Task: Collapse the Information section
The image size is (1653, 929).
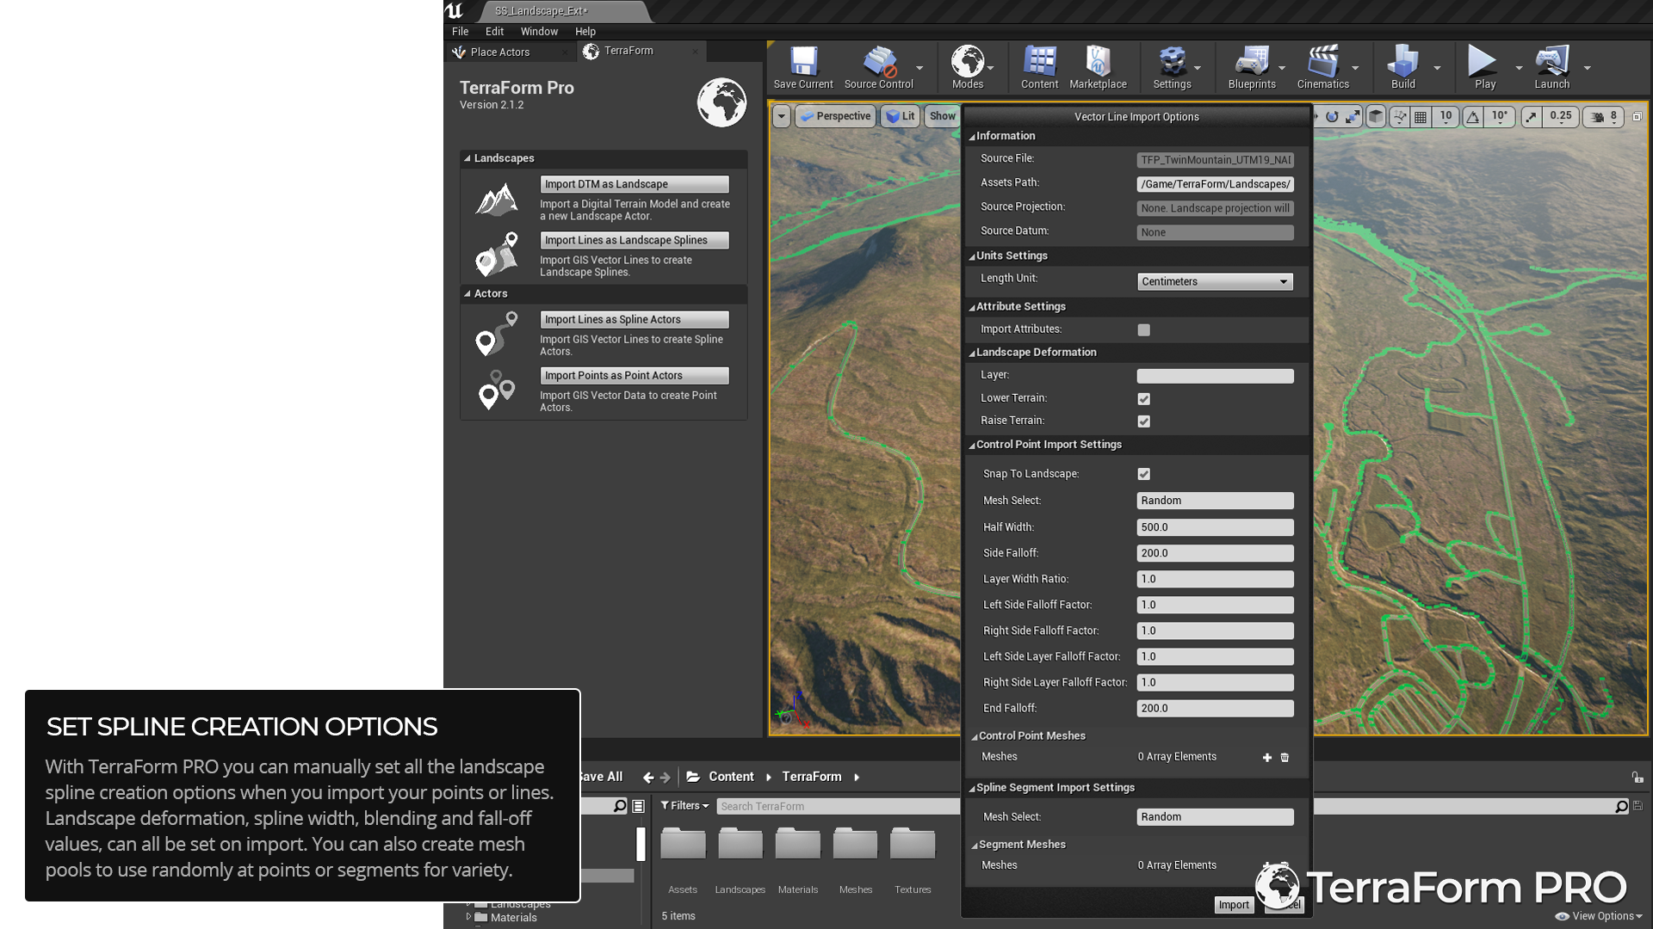Action: 972,137
